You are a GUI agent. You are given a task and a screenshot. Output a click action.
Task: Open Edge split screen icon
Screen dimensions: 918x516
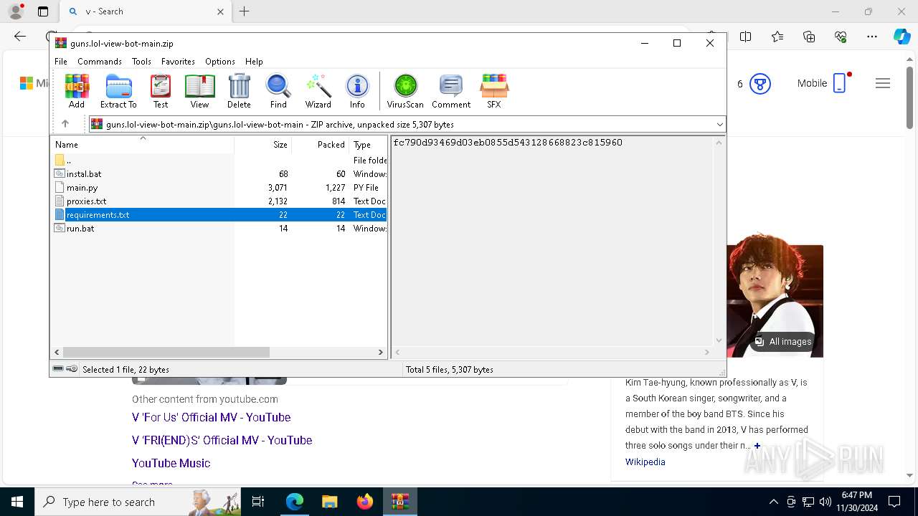(x=746, y=37)
